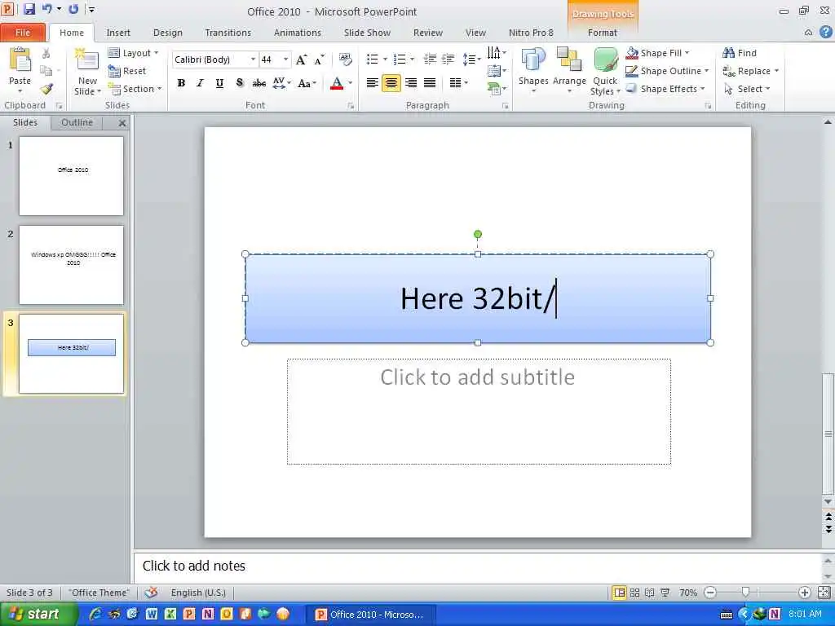Click the zoom out minus button

[710, 593]
